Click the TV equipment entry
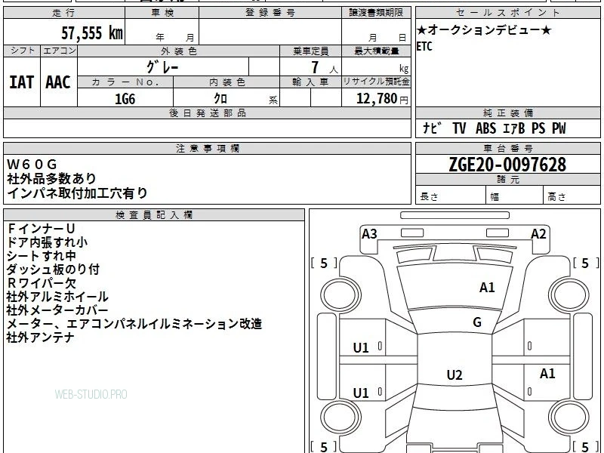Image resolution: width=604 pixels, height=453 pixels. coord(459,128)
